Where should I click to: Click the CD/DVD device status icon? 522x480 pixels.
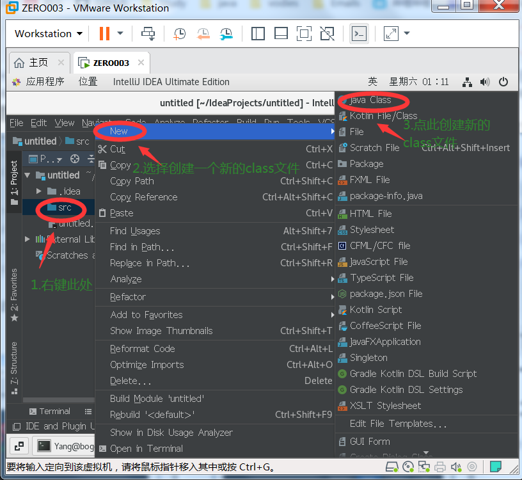point(408,467)
